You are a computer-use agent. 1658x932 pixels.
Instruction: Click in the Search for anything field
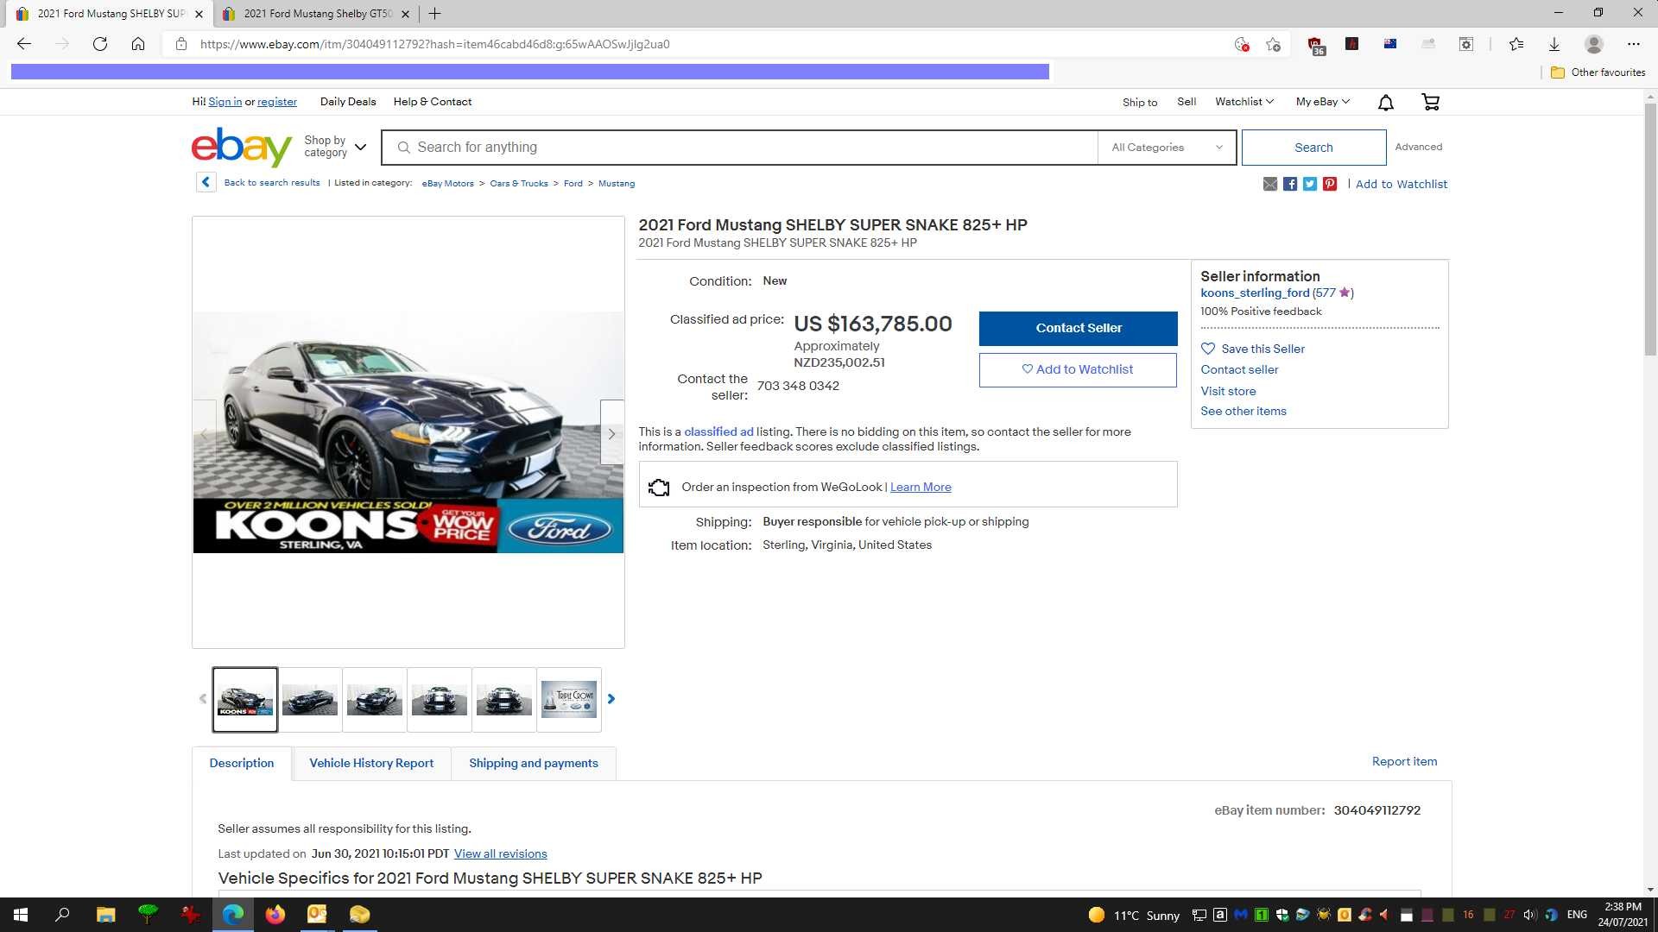click(x=740, y=148)
